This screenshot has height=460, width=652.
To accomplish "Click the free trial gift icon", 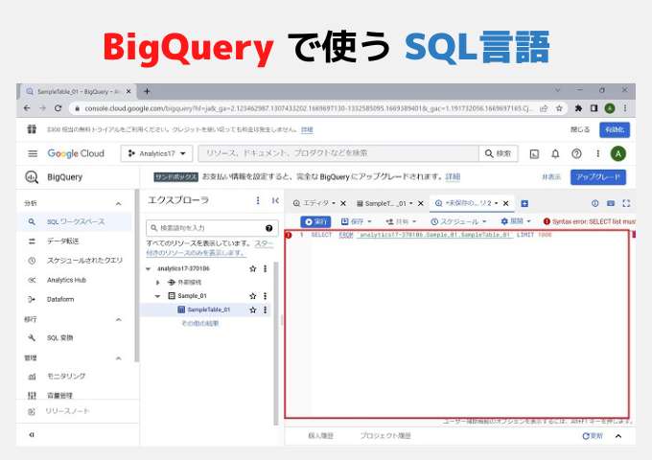I will point(32,129).
